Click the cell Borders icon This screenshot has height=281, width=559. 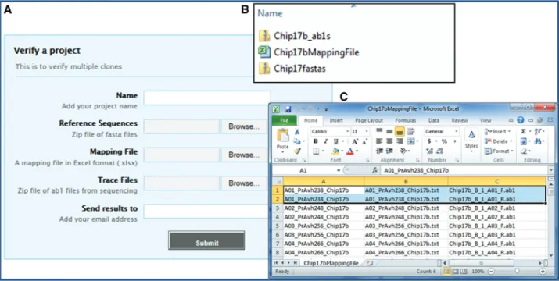(316, 151)
